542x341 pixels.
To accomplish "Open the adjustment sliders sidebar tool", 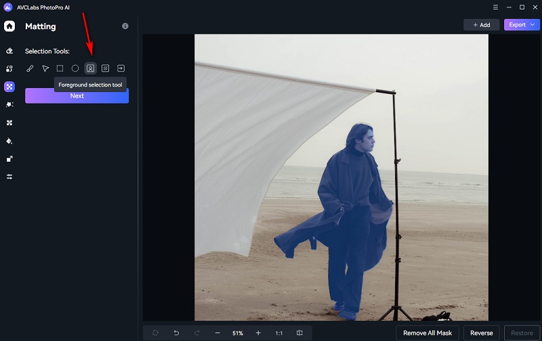I will pos(9,177).
